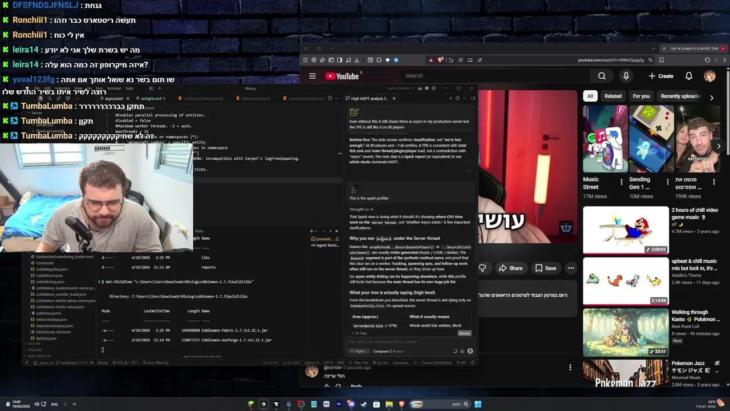Image resolution: width=730 pixels, height=411 pixels.
Task: Start voice search with the microphone icon
Action: (626, 76)
